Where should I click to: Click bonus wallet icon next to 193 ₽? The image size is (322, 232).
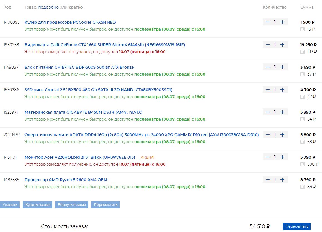[303, 52]
